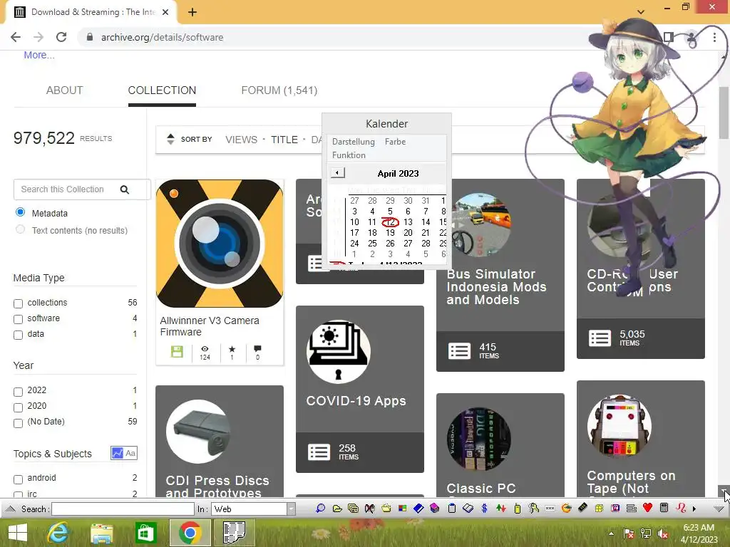This screenshot has height=547, width=730.
Task: Click the muted volume tray icon
Action: click(x=663, y=533)
